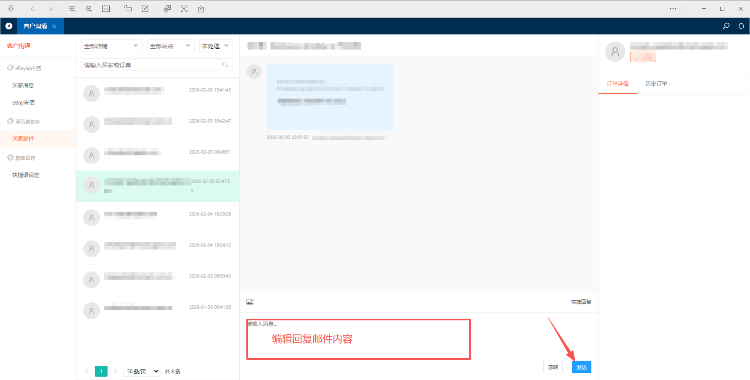This screenshot has height=380, width=750.
Task: Click the edit pencil icon in toolbar
Action: click(x=145, y=9)
